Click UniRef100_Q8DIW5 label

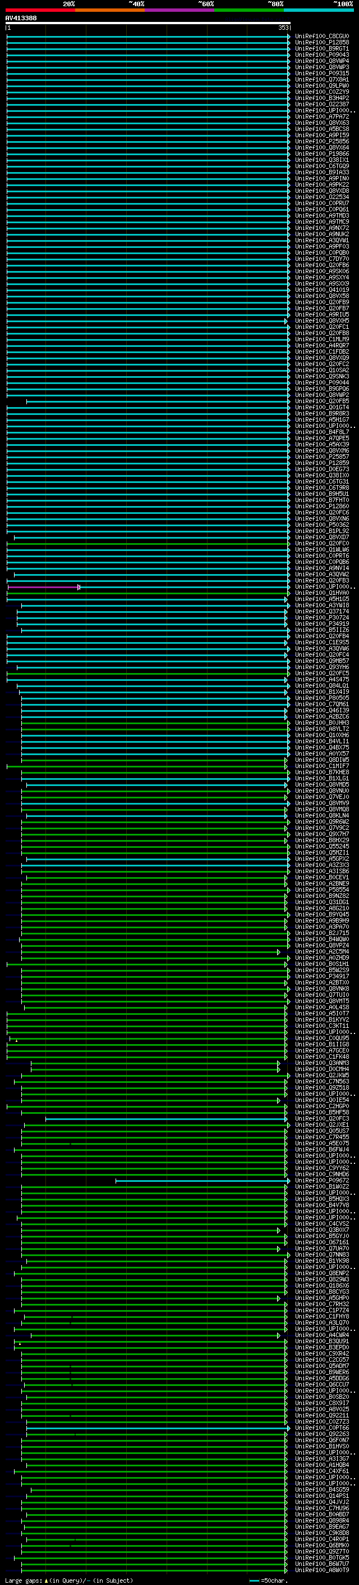[x=321, y=760]
